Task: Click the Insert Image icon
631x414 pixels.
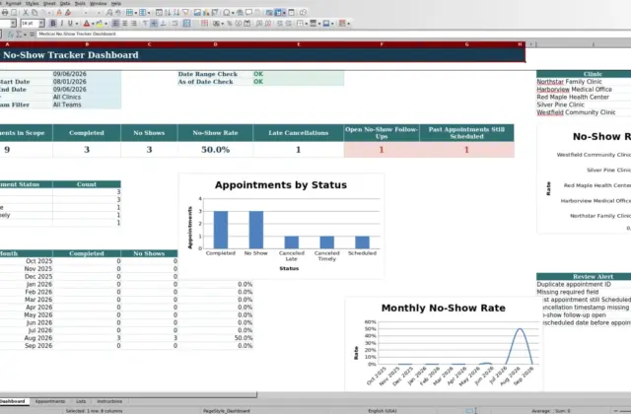Action: [197, 13]
